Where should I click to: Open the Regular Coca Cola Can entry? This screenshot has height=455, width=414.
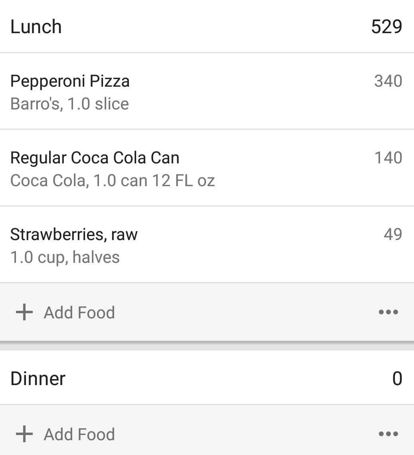click(207, 168)
